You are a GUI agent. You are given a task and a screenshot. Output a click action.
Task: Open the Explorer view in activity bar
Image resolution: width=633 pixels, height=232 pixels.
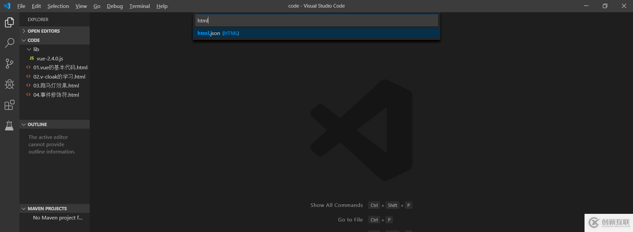pos(10,22)
